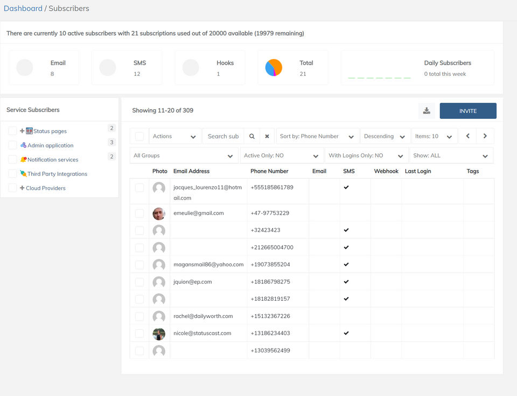This screenshot has height=396, width=517.
Task: Click placeholder avatar of magansmail86@yahoo.com
Action: pos(159,265)
